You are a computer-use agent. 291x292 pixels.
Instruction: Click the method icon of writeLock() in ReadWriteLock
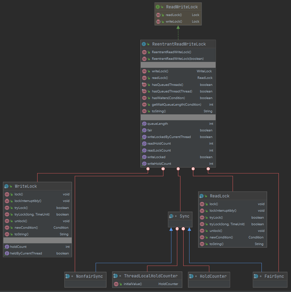point(158,22)
